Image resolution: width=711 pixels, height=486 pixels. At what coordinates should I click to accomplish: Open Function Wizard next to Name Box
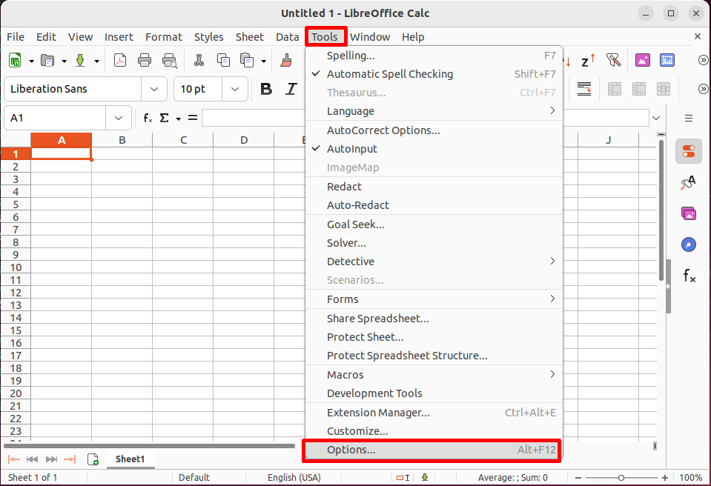[x=148, y=119]
